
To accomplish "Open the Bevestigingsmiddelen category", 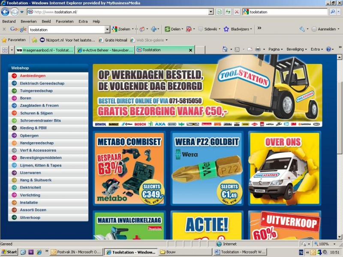I will click(48, 158).
